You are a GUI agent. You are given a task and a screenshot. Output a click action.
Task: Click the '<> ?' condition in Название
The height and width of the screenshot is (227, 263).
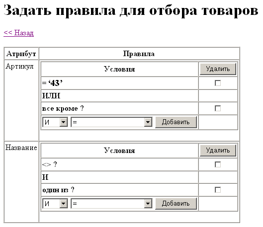coord(50,164)
